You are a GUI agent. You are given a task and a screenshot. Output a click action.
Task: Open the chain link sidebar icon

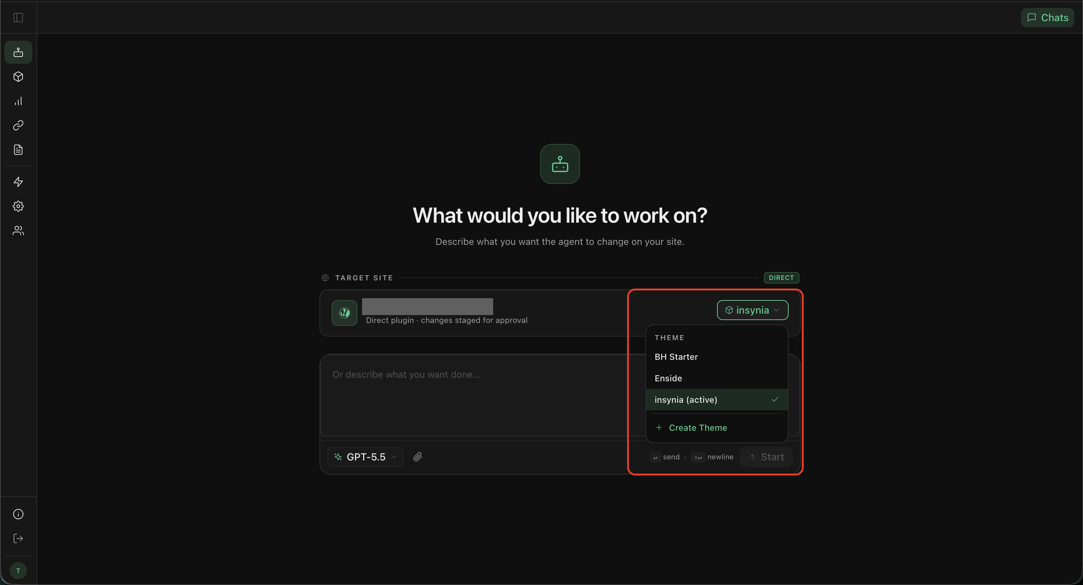[x=18, y=125]
